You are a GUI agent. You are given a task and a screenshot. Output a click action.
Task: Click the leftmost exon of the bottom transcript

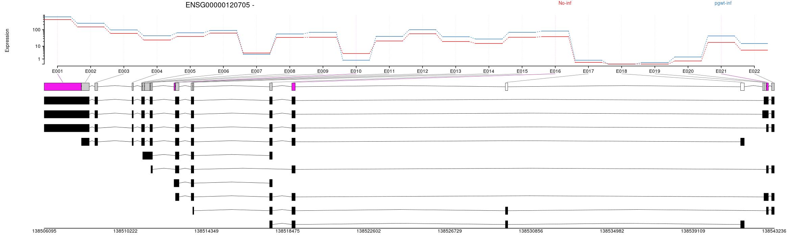271,224
